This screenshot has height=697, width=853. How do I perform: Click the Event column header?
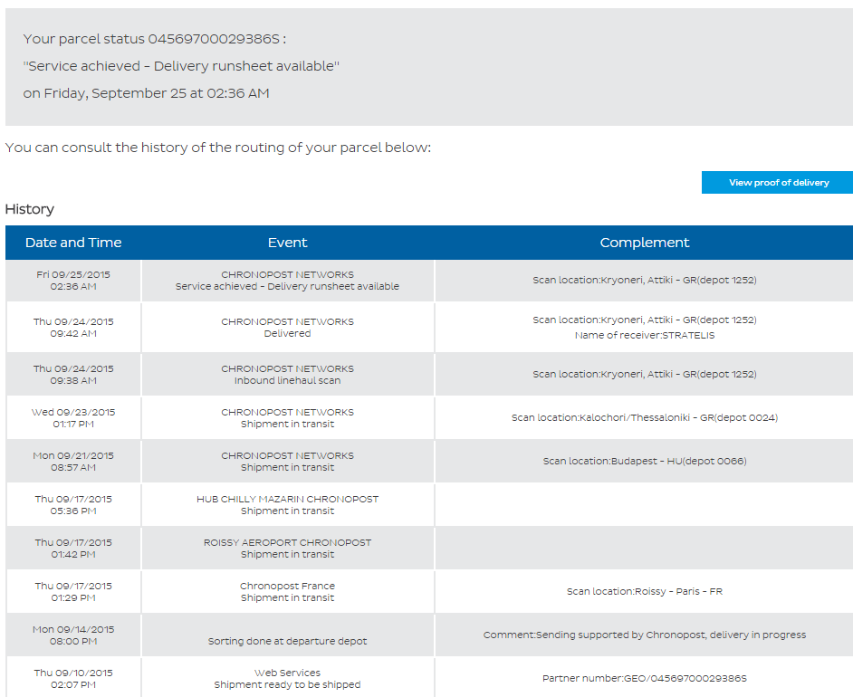[x=287, y=243]
